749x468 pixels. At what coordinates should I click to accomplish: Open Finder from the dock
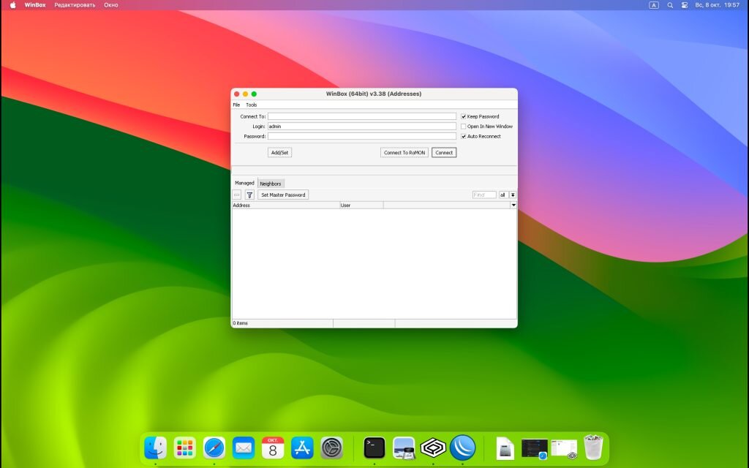155,448
